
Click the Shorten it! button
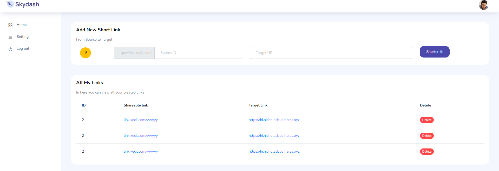tap(434, 52)
